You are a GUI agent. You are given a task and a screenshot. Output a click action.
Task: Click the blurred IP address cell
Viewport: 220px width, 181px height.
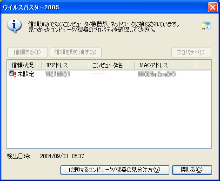[x=57, y=74]
